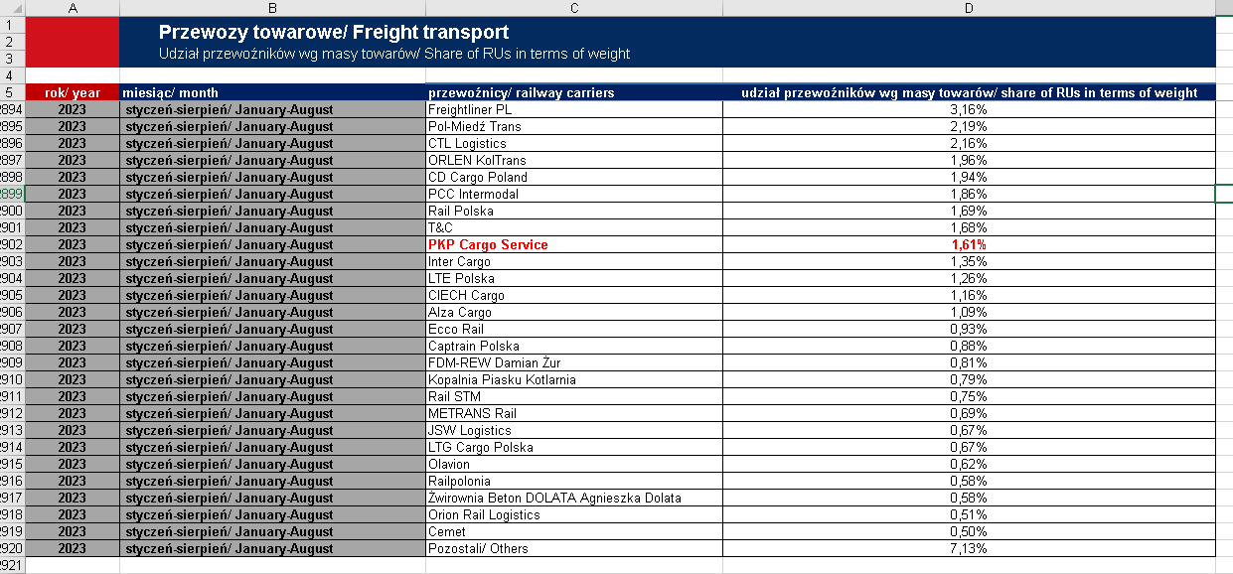1233x574 pixels.
Task: Click the 'przewoźnicy/ railway carriers' header cell
Action: [x=574, y=92]
